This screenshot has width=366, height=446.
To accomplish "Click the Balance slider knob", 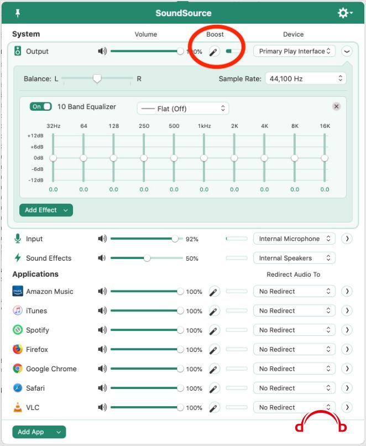I will (x=97, y=79).
